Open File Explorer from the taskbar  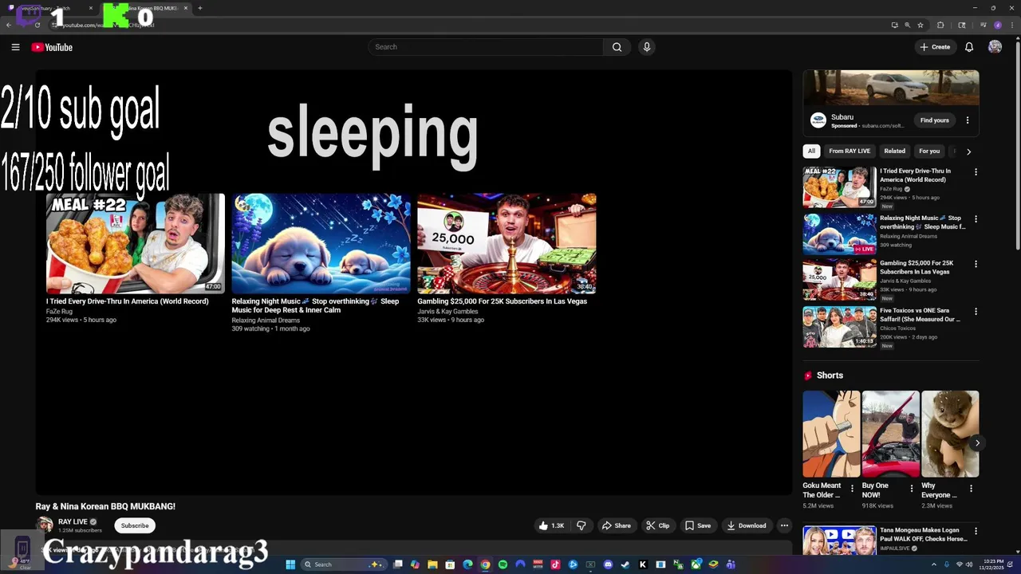432,564
